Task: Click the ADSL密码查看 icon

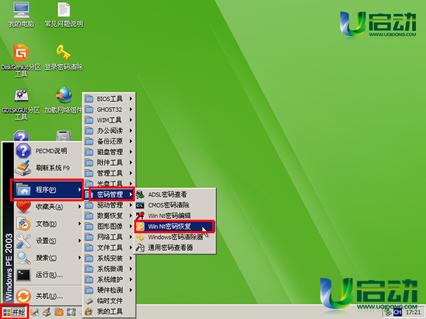Action: pos(140,194)
